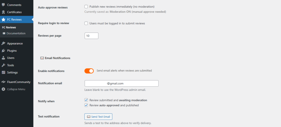Click the Settings sliders icon
This screenshot has height=127, width=281.
[3, 72]
